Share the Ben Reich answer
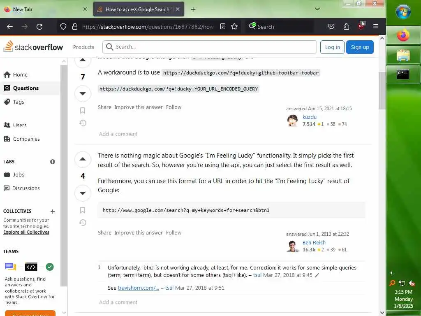Screen dimensions: 421x316 tap(104, 233)
